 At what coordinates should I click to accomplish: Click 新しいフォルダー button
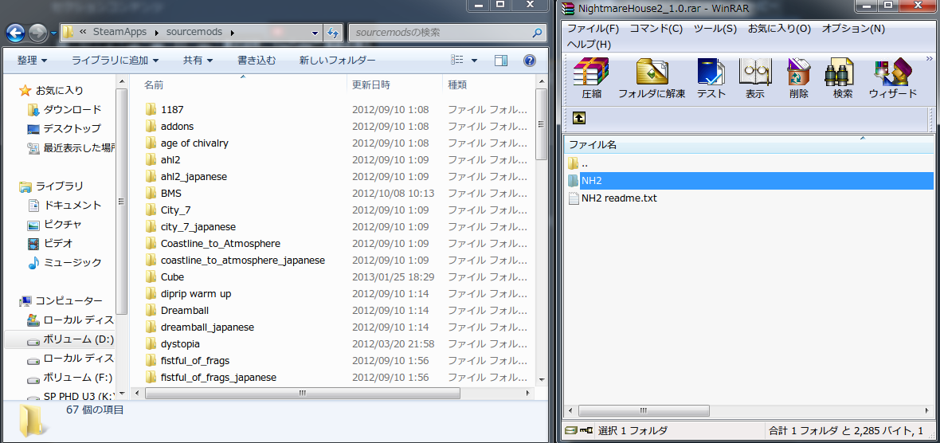pos(338,60)
